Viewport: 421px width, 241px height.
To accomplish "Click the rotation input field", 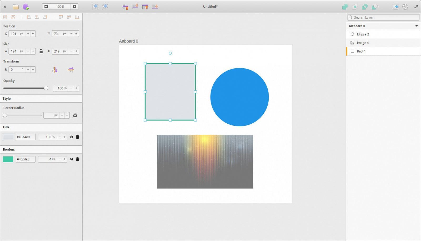I will (17, 70).
